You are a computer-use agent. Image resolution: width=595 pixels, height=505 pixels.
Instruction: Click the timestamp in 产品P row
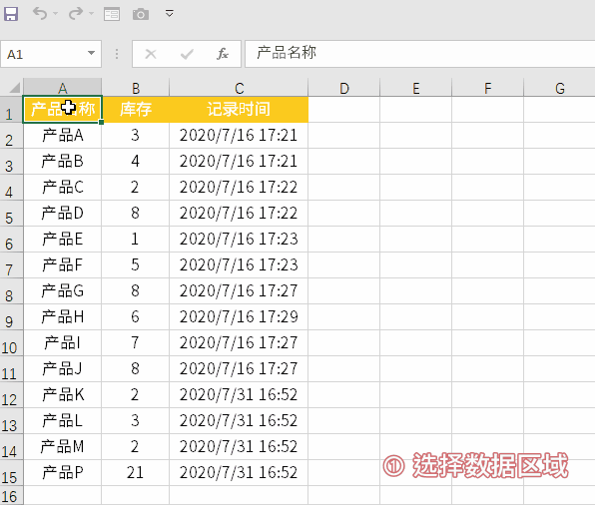239,473
